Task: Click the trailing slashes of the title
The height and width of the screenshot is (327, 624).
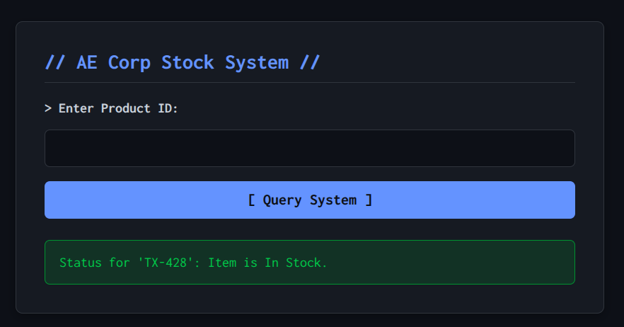Action: click(x=310, y=62)
